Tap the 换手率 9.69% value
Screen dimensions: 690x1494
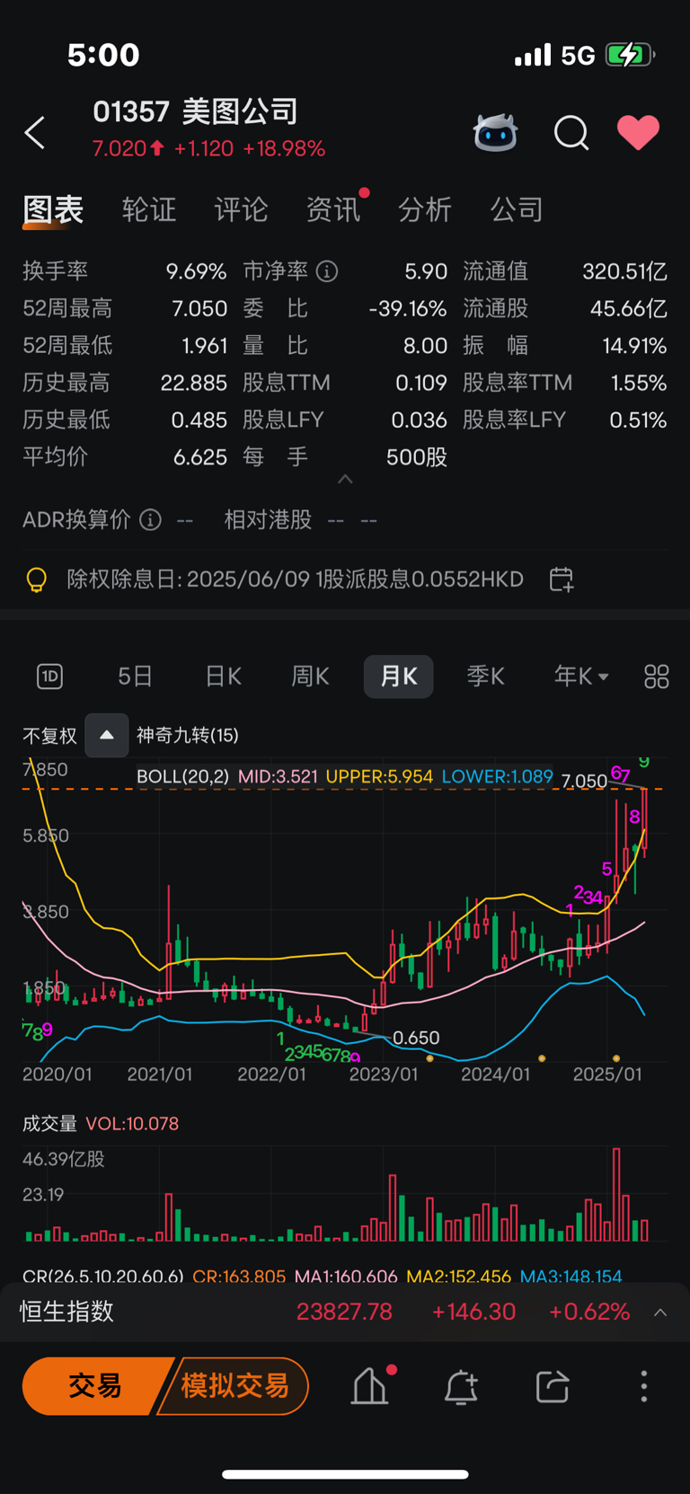[x=196, y=271]
